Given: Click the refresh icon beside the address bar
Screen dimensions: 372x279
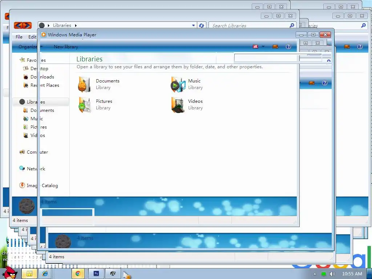Looking at the screenshot, I should (x=201, y=25).
